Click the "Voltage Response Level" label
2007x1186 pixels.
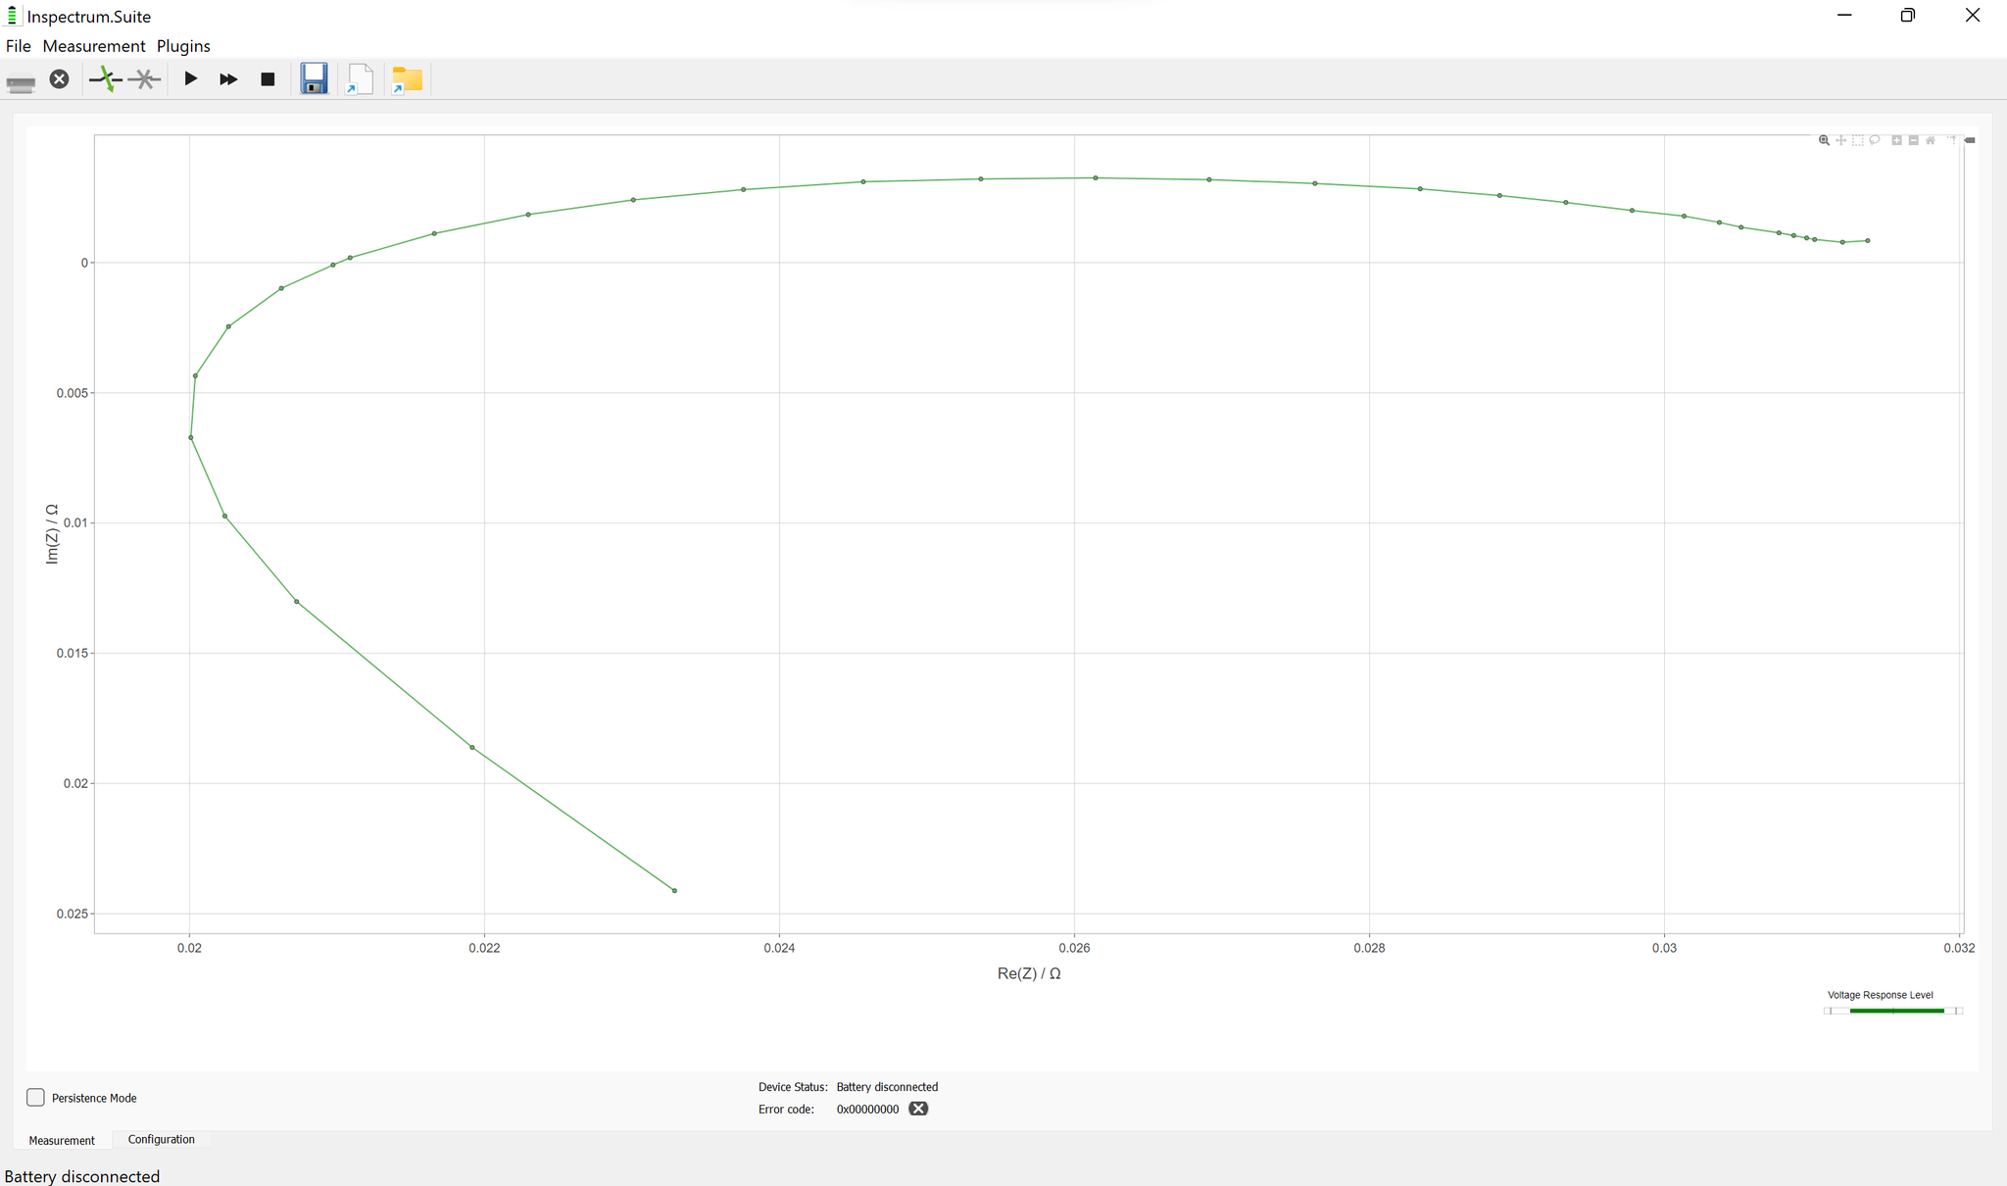click(x=1880, y=995)
